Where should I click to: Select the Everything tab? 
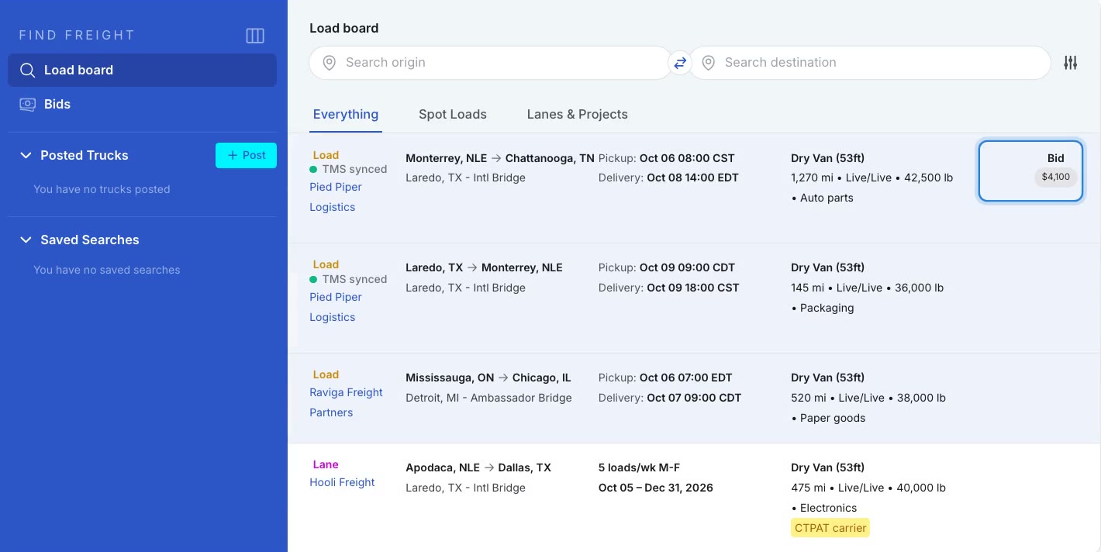pos(346,114)
